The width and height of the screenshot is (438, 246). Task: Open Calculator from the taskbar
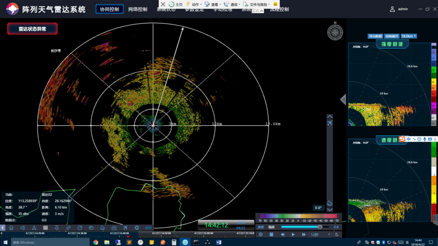pos(174,242)
